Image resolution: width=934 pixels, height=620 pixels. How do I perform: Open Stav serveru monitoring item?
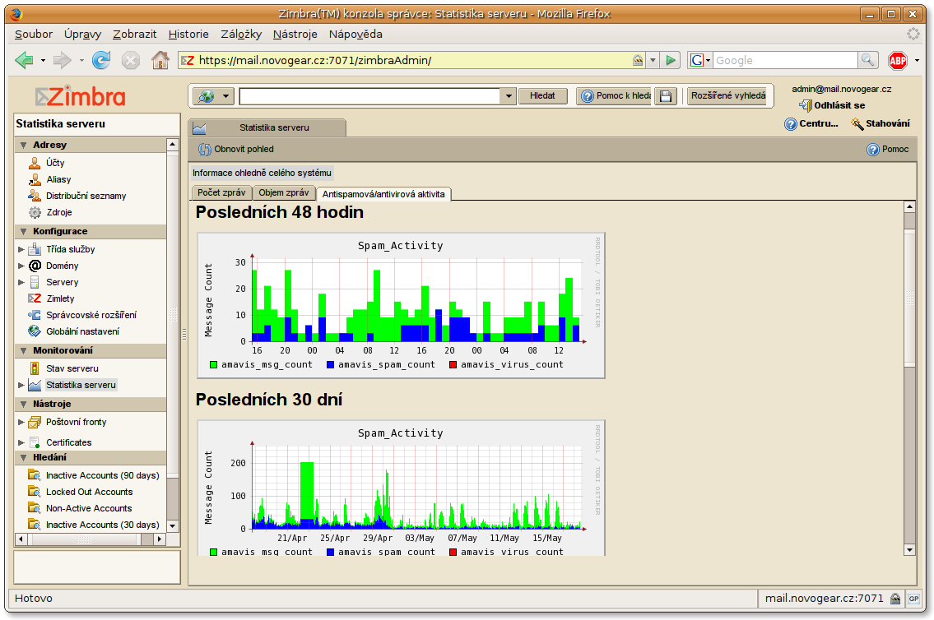click(x=72, y=368)
